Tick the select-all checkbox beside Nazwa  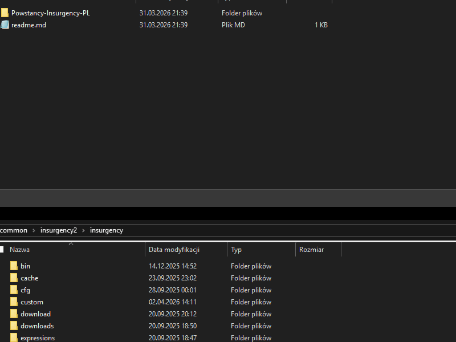point(2,250)
